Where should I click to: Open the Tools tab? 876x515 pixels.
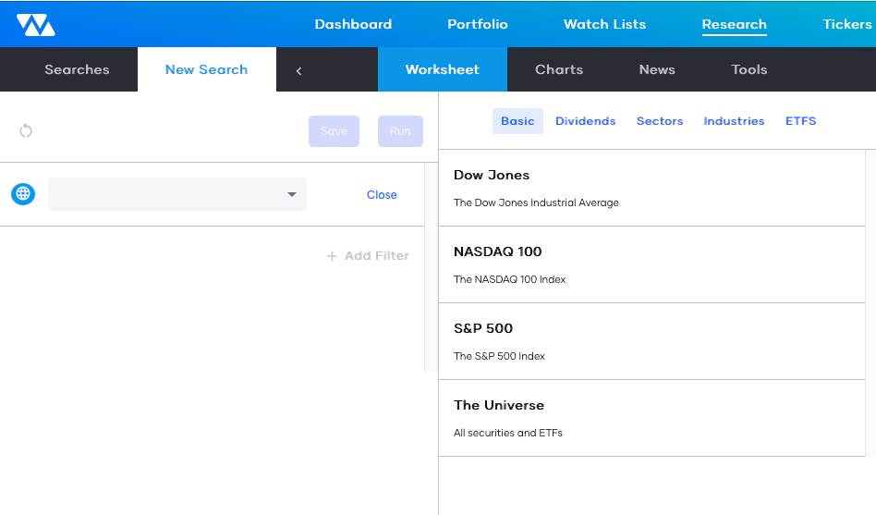coord(749,69)
